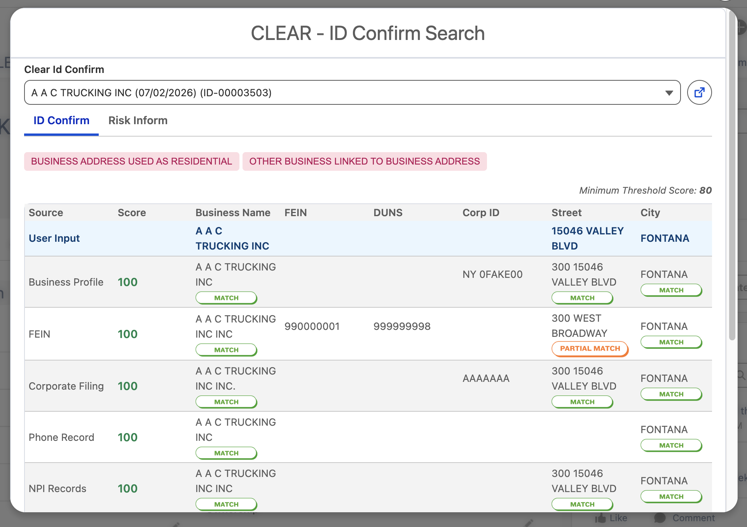The height and width of the screenshot is (527, 747).
Task: Click NPI Records score 100
Action: point(127,489)
